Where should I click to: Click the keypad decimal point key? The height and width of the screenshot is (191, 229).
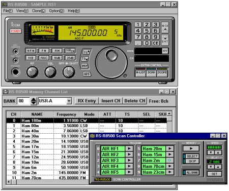(138, 43)
